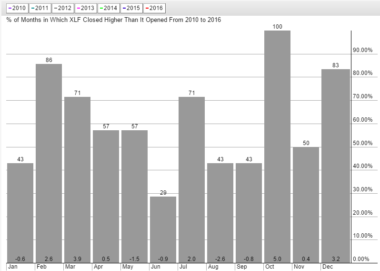Click the Dec month axis label

[328, 267]
